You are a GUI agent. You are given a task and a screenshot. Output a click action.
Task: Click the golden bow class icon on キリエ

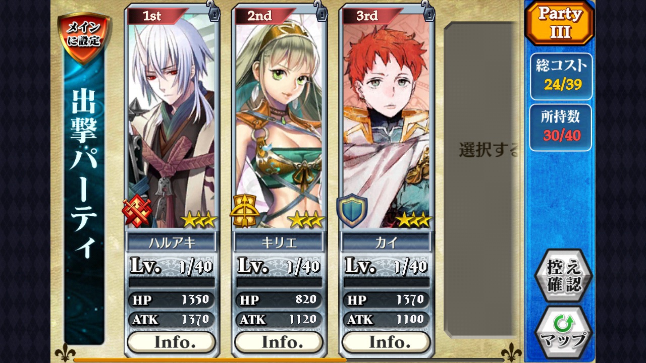pyautogui.click(x=244, y=211)
